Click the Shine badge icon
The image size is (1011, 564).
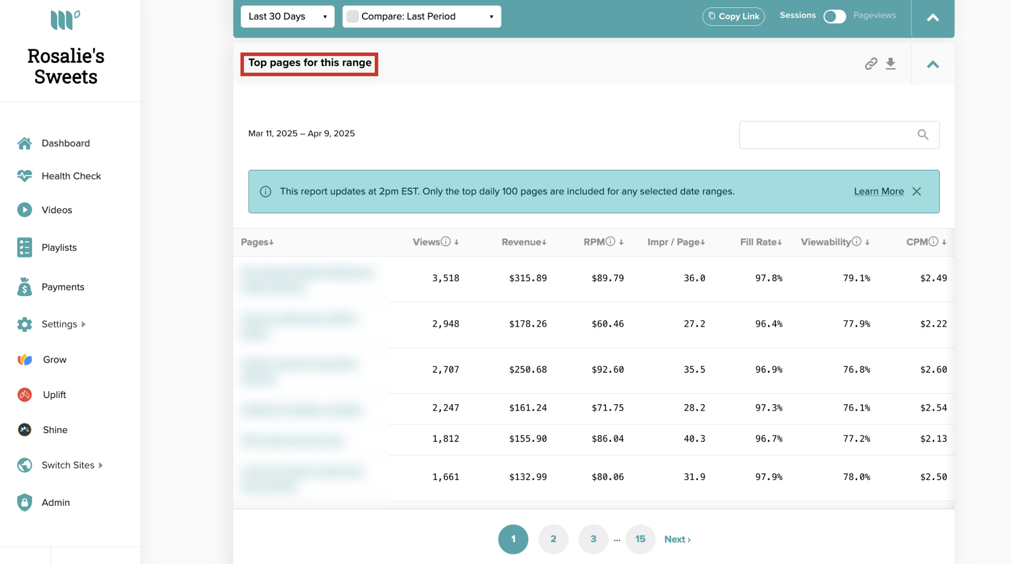(24, 429)
